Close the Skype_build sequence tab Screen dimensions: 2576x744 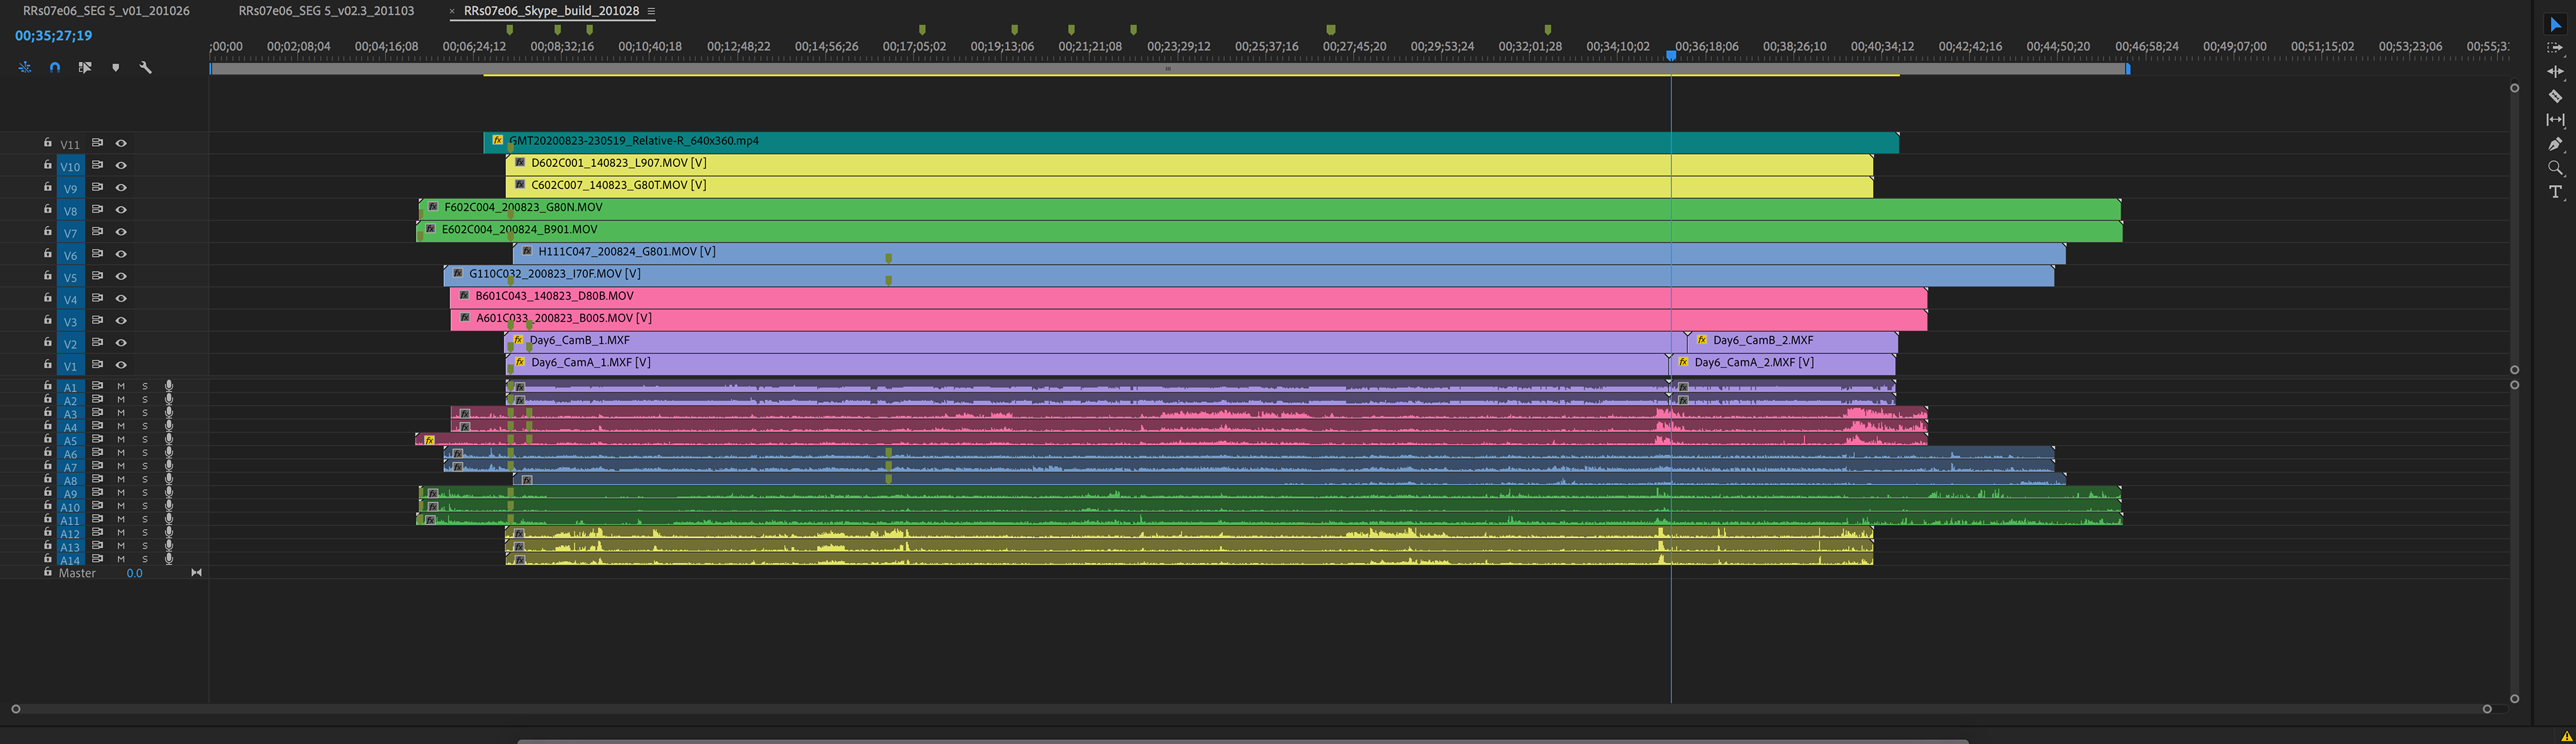pyautogui.click(x=452, y=11)
